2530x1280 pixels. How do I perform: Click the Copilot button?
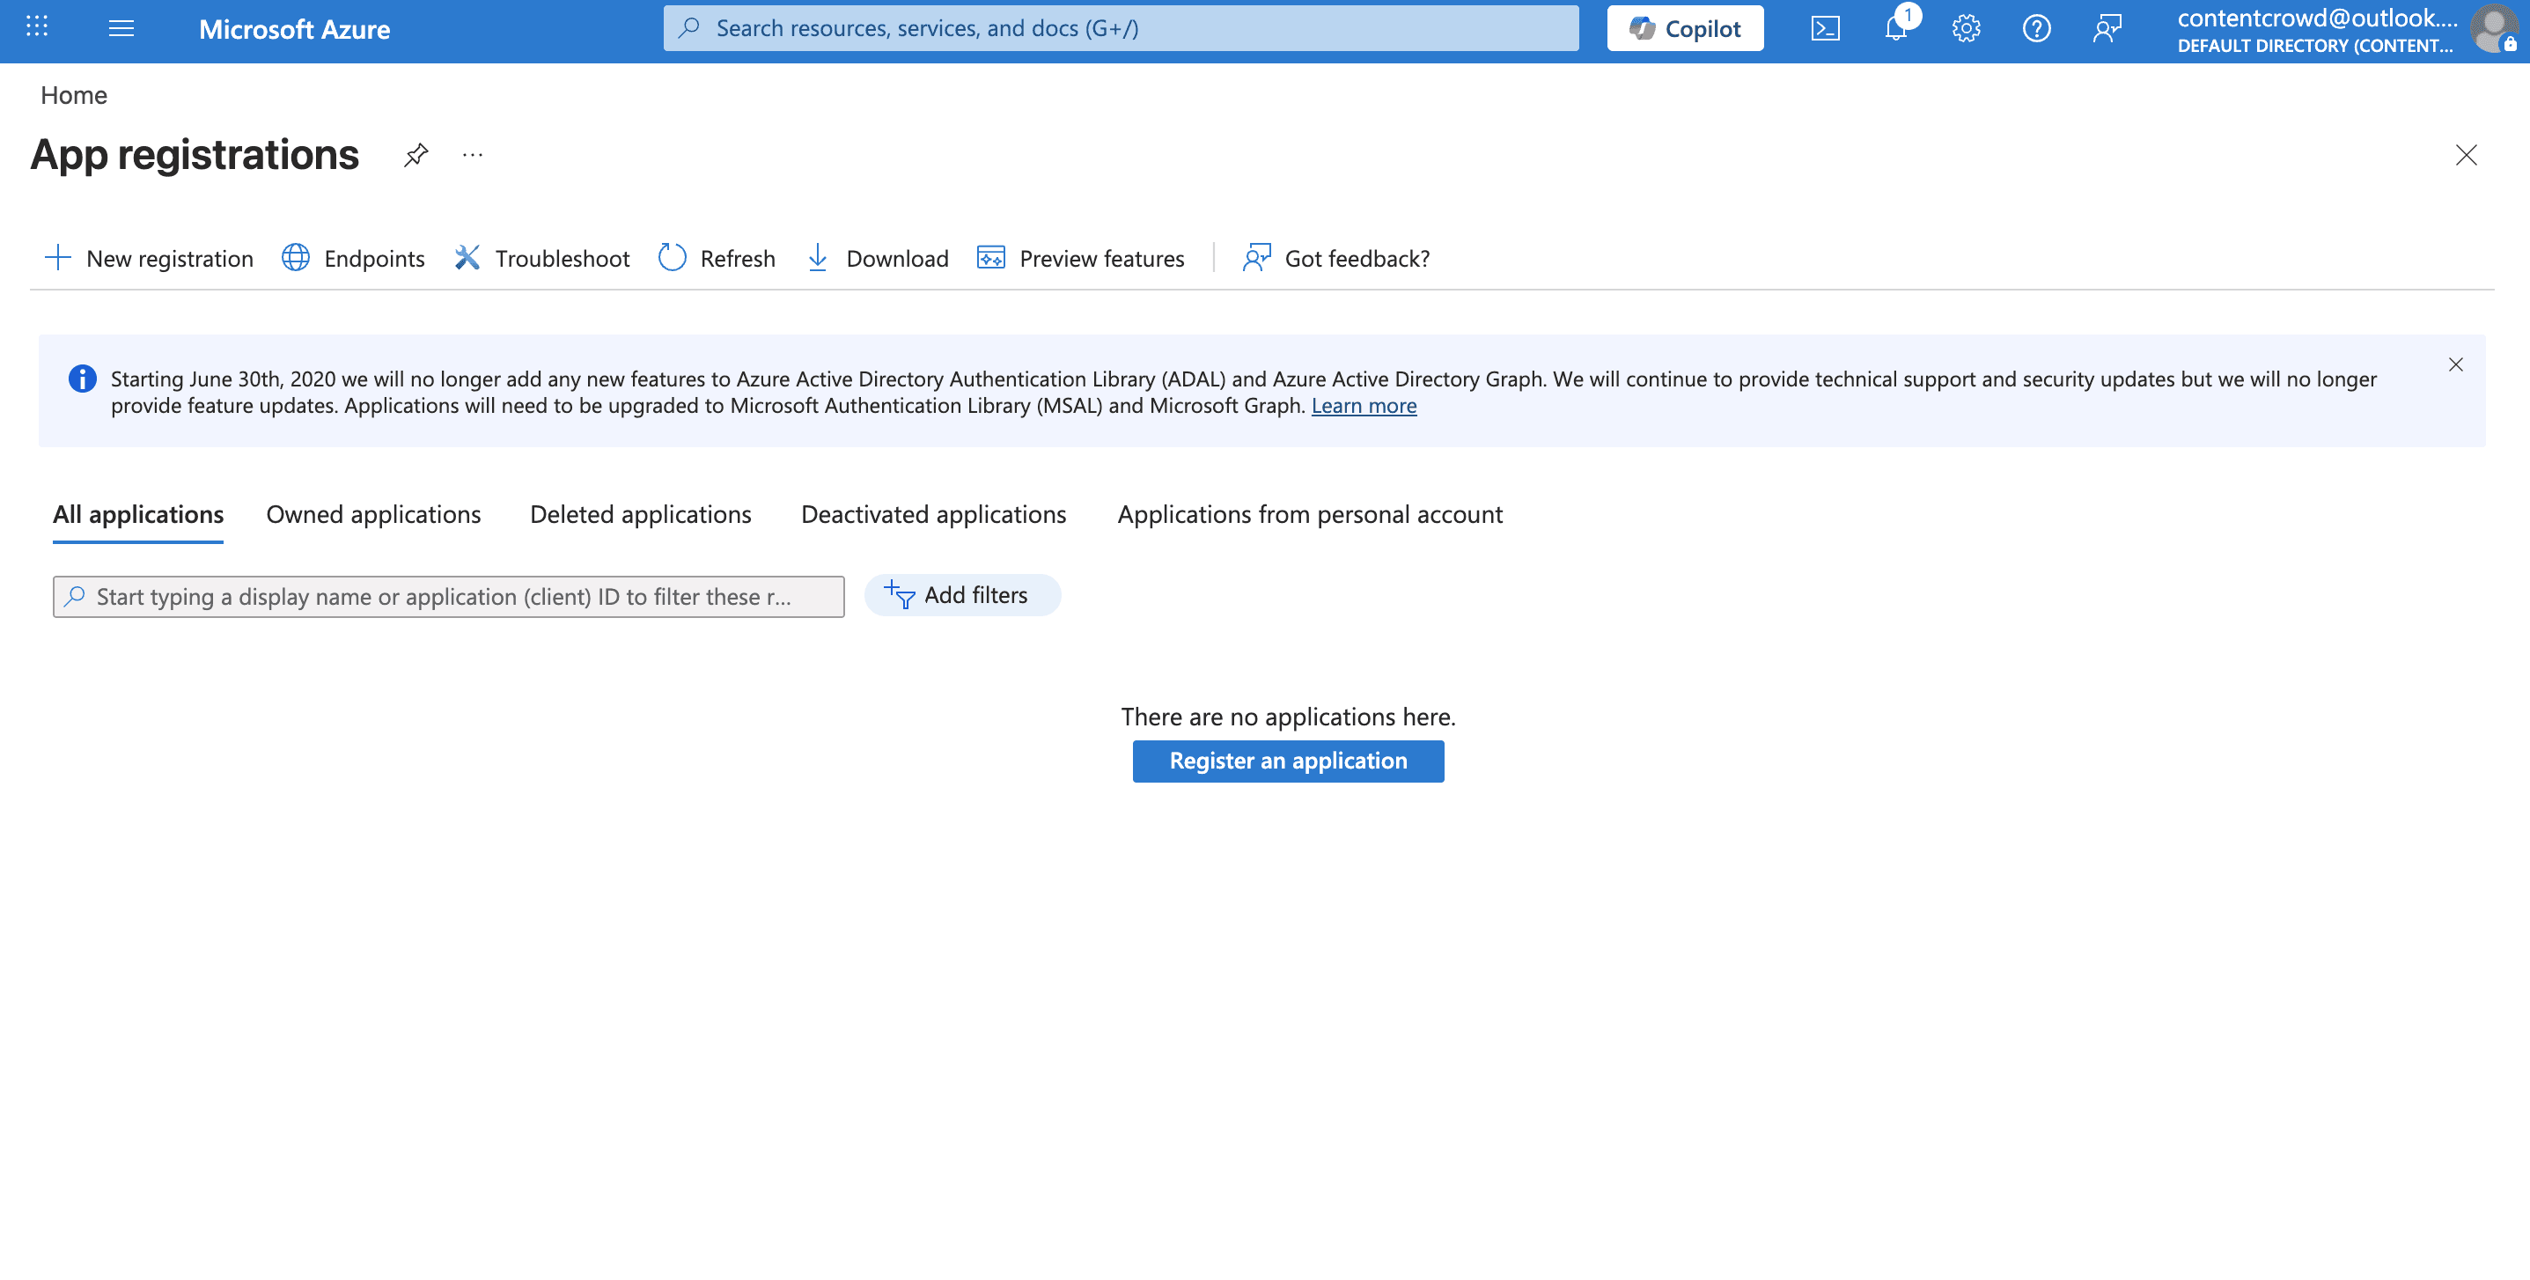[x=1684, y=28]
